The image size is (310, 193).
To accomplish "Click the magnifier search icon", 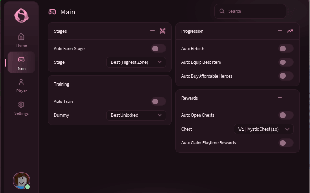I will pyautogui.click(x=222, y=11).
